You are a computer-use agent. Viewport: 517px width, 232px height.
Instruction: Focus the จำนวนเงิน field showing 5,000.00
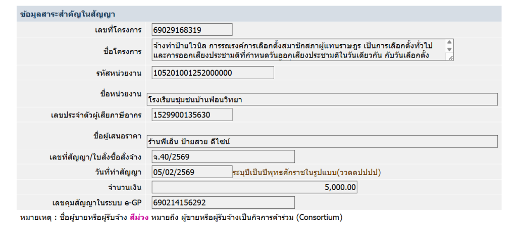tap(254, 188)
